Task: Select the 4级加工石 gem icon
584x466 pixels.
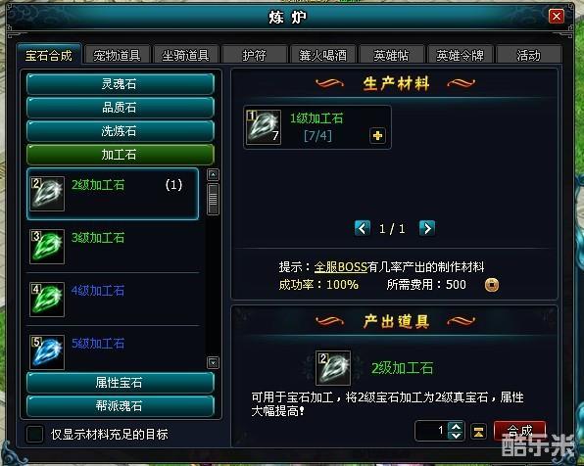Action: [x=47, y=300]
